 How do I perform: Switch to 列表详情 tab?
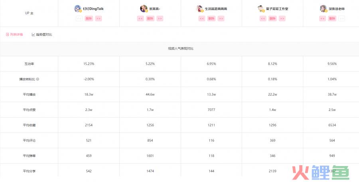[x=14, y=34]
